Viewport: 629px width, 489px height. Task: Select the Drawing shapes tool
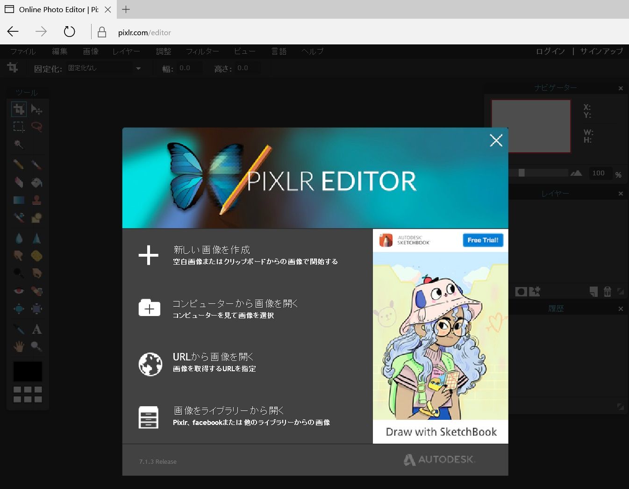36,217
